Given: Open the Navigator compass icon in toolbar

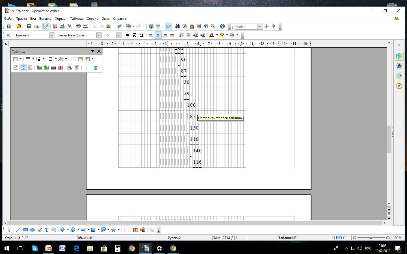Looking at the screenshot, I should coord(185,26).
